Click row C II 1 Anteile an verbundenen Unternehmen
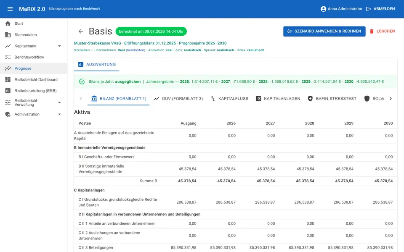 (x=236, y=223)
